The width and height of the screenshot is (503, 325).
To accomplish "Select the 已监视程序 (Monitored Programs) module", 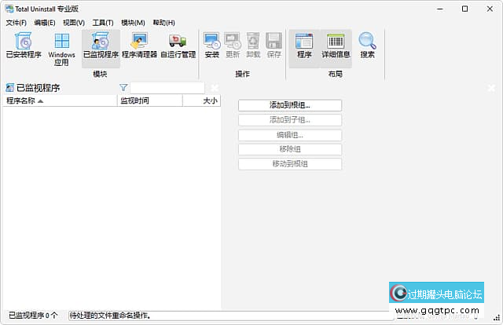I will click(101, 46).
